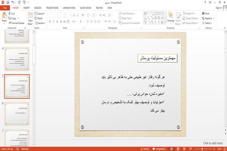Click the zoom in plus button

214,149
